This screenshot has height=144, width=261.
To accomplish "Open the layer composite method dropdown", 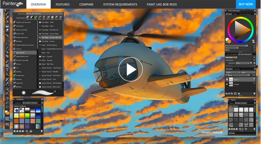I will [233, 72].
